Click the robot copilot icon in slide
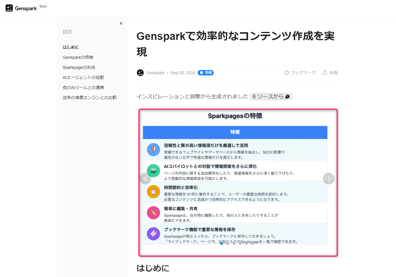Viewport: 396px width, 277px height. (153, 171)
